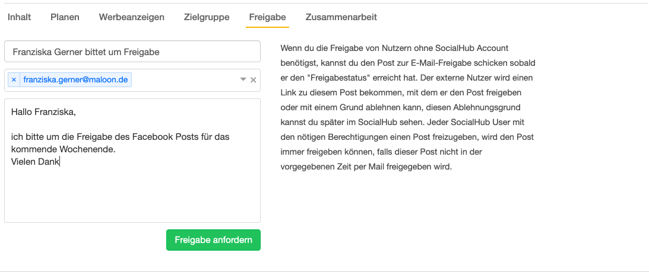Viewport: 649px width, 272px height.
Task: Go to the Werbeanzeigen tab
Action: (131, 17)
